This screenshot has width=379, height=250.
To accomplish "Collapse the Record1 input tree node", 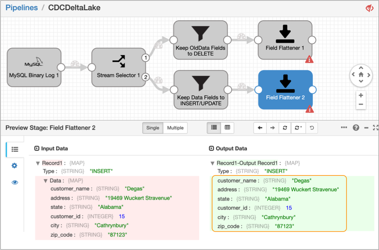I will pyautogui.click(x=38, y=163).
